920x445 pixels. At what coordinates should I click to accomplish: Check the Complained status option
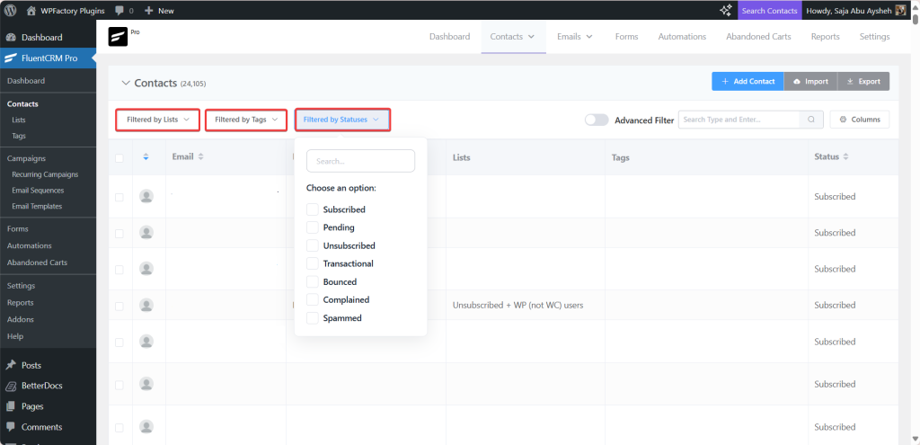click(x=313, y=300)
